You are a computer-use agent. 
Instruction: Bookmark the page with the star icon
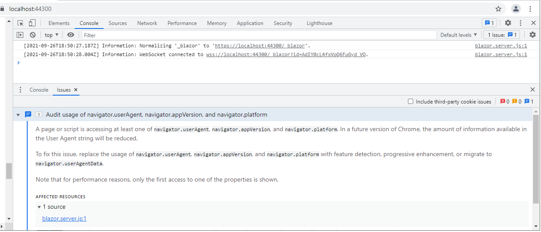[x=498, y=9]
